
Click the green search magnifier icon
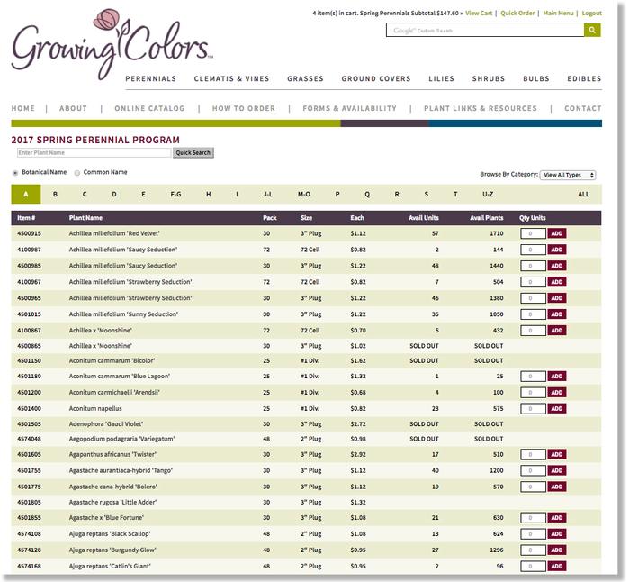592,30
